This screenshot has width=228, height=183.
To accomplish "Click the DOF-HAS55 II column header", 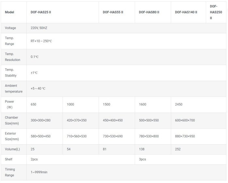I will 113,12.
